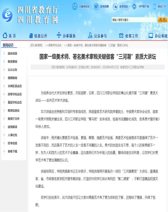Screen dimensions: 168x212
Task: Select 办事服务 in navigation bar
Action: click(x=66, y=36)
